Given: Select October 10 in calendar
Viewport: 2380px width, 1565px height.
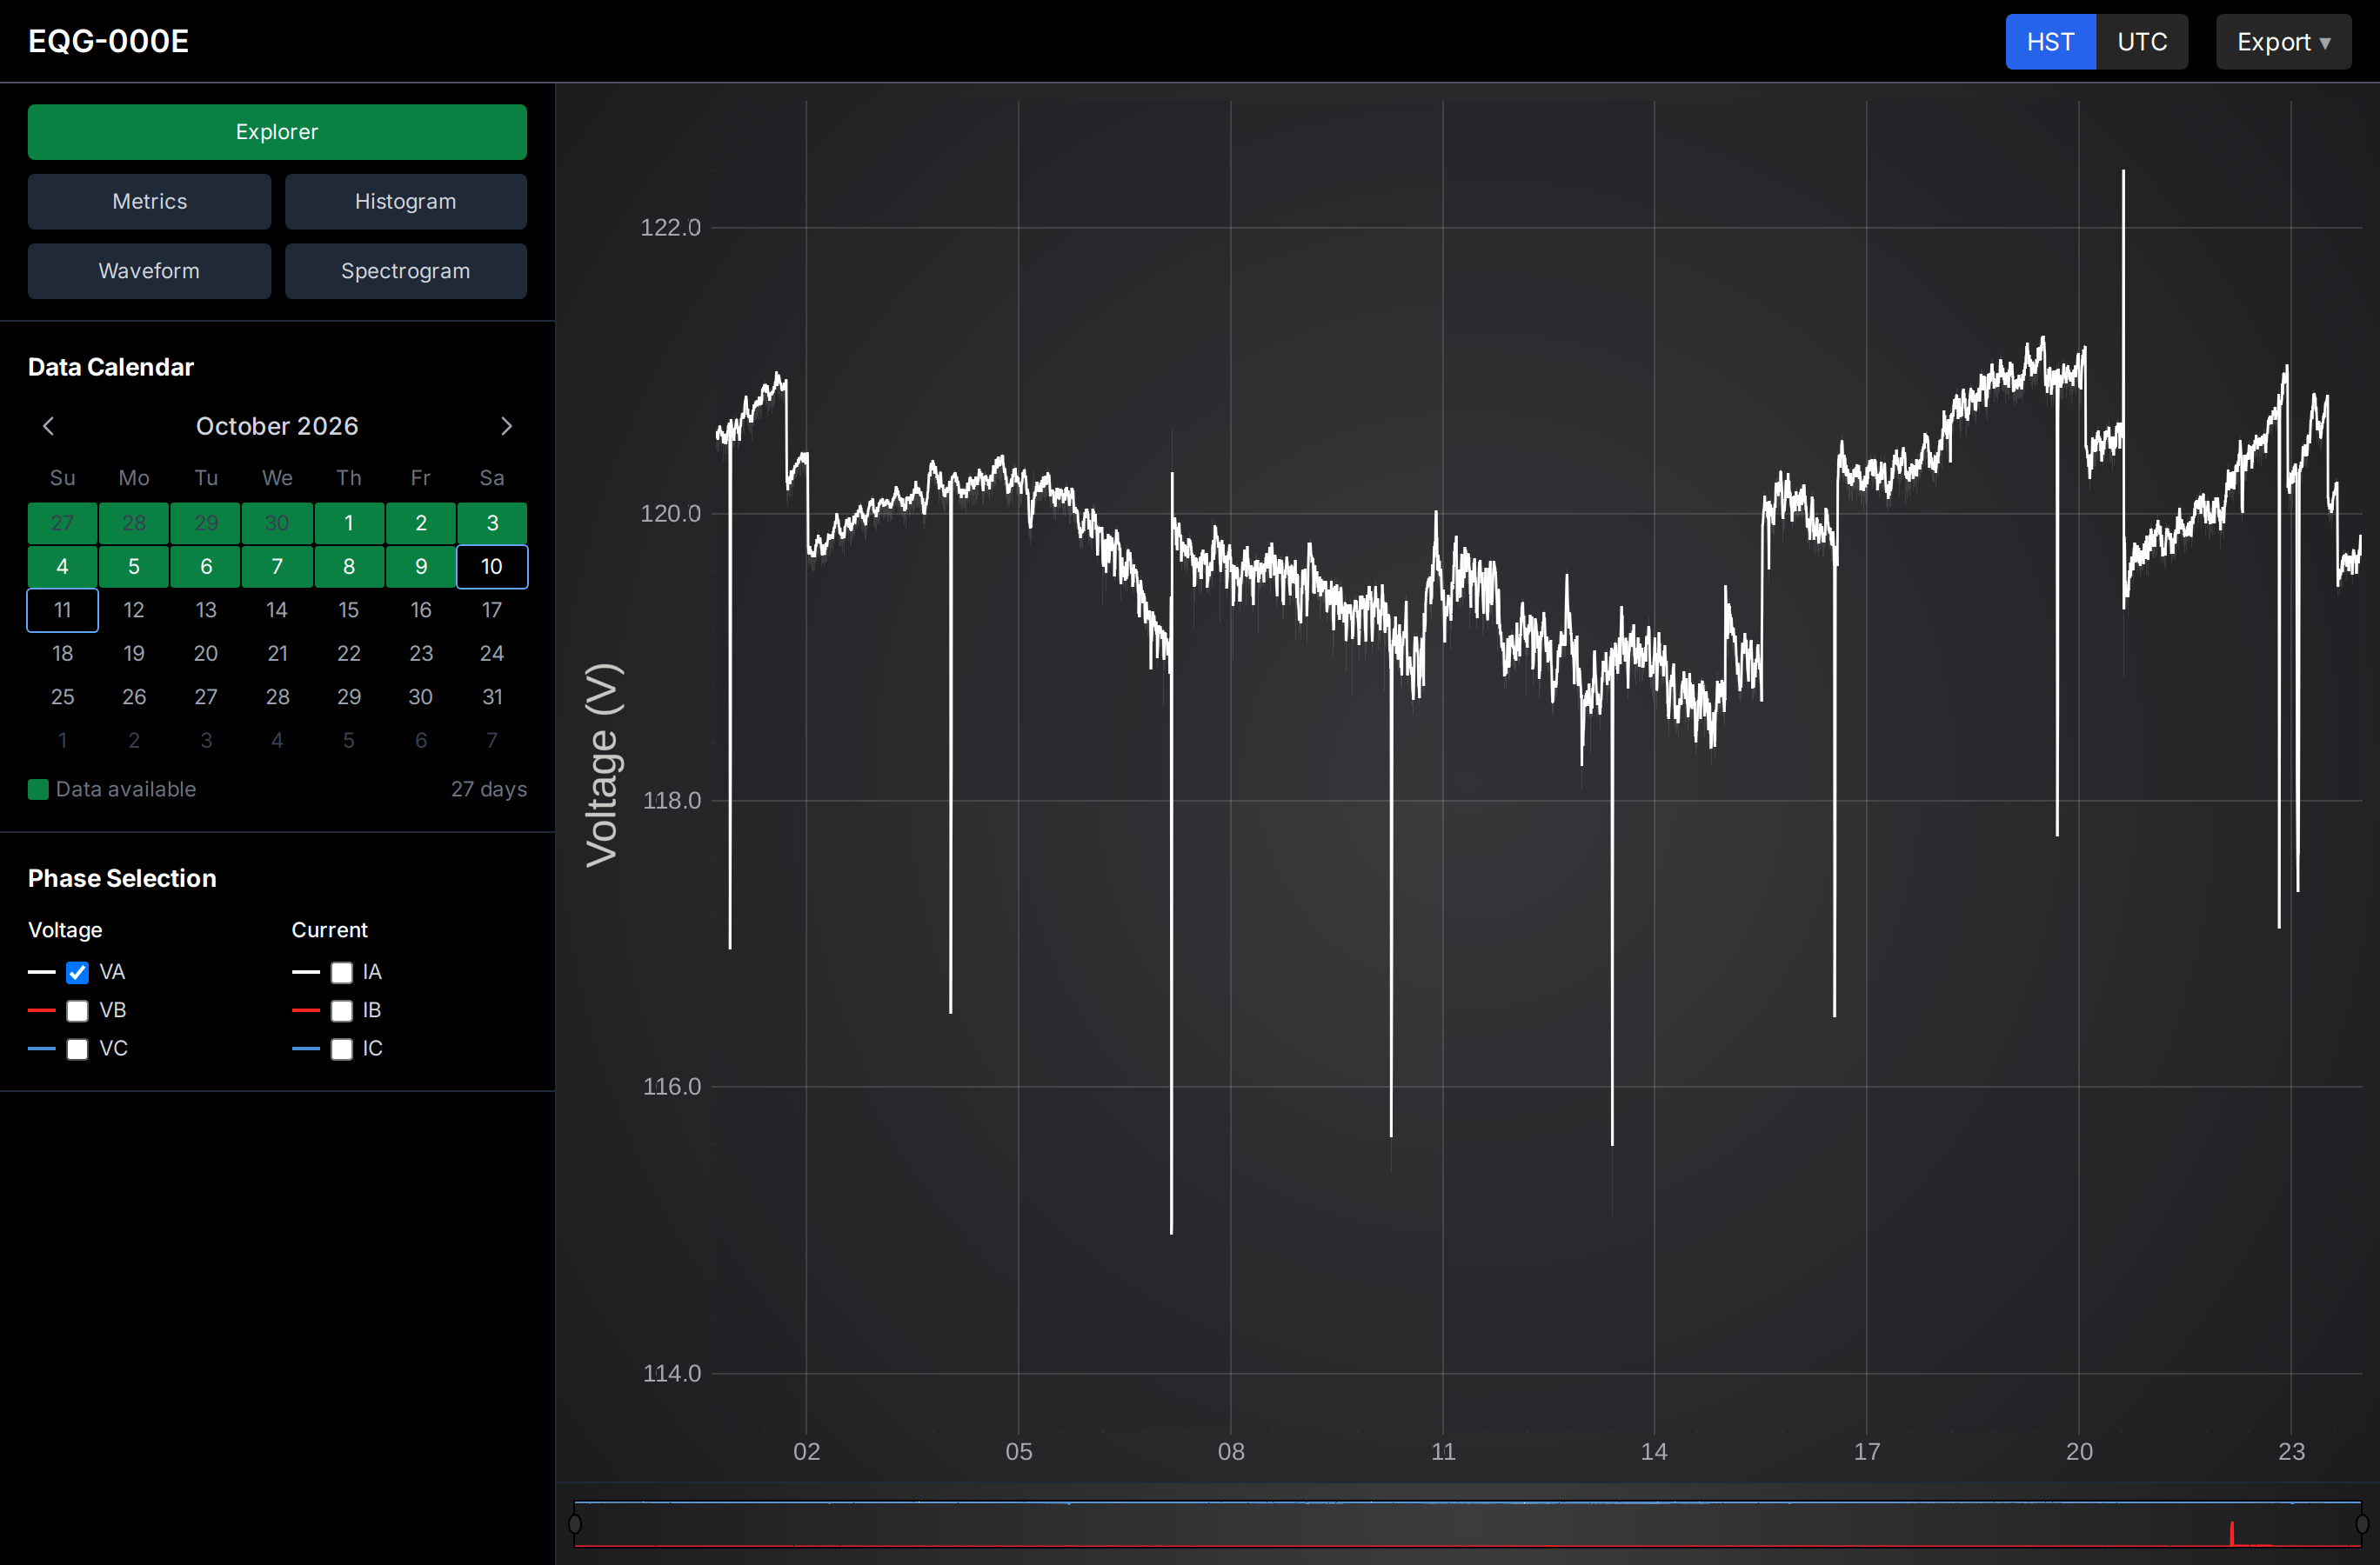Looking at the screenshot, I should (x=492, y=567).
